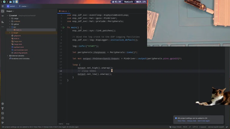Click gpio22 in the PinDriver line

[x=174, y=59]
